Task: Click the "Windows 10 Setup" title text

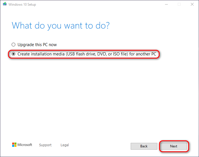Action: click(x=22, y=5)
